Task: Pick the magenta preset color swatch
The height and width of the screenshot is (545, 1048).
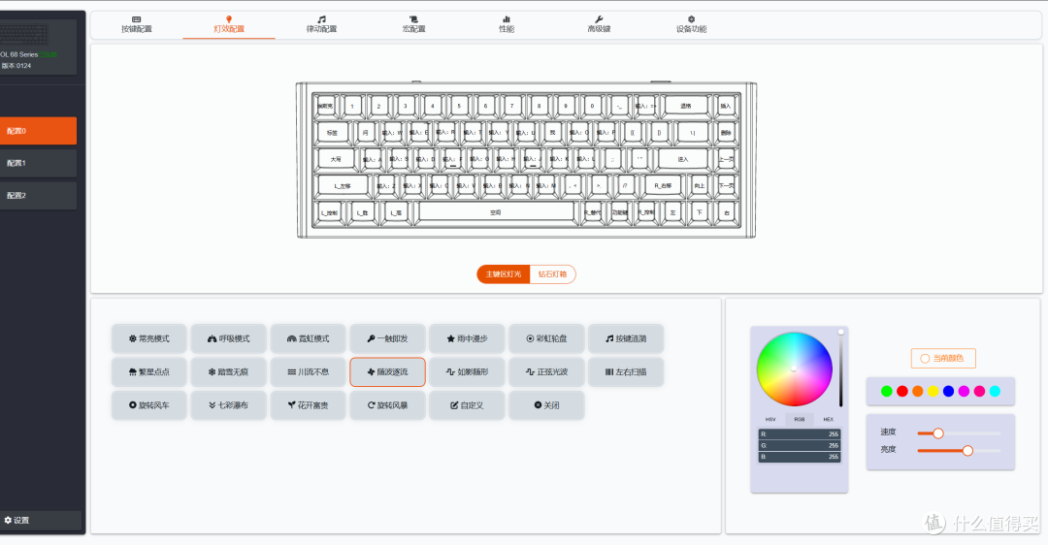Action: tap(964, 392)
